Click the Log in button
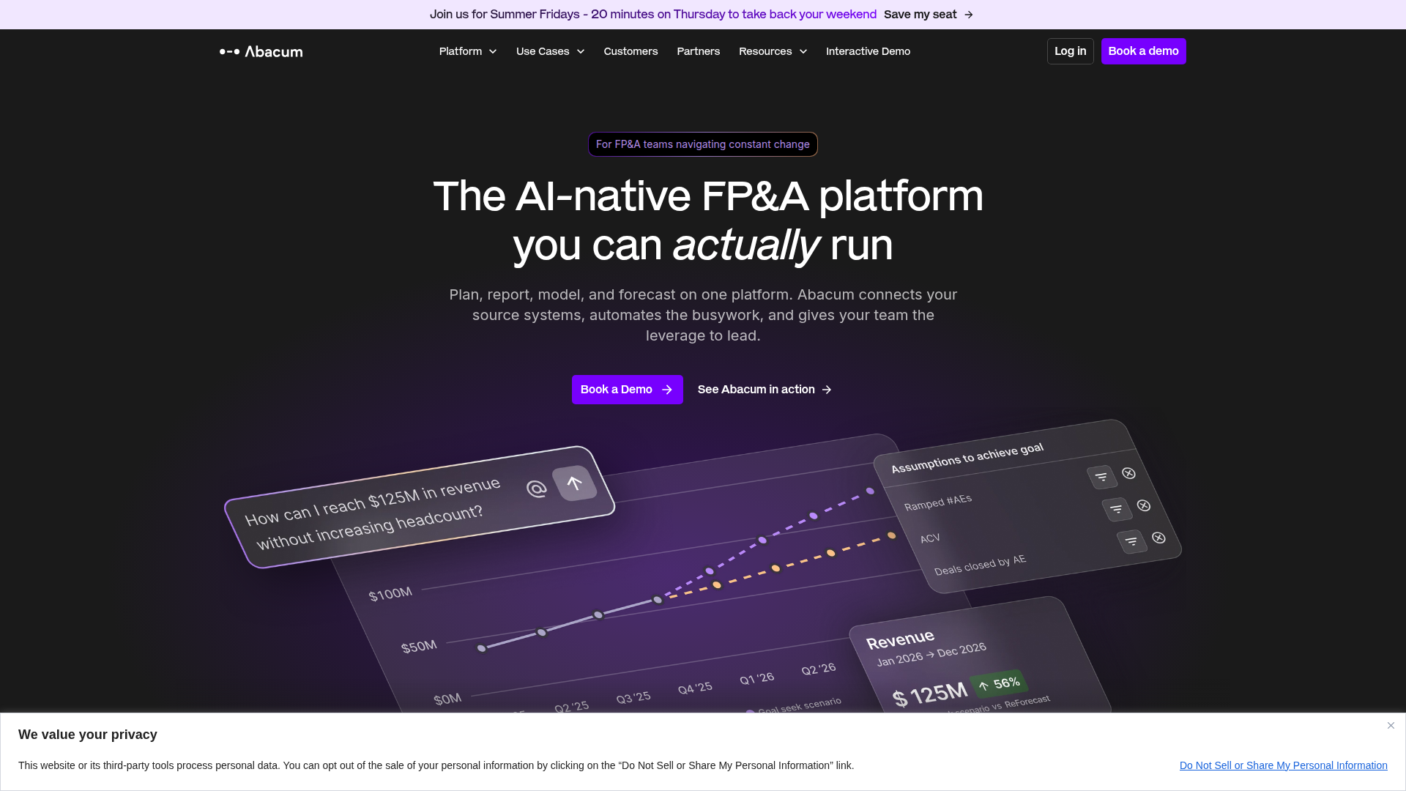 (x=1070, y=51)
